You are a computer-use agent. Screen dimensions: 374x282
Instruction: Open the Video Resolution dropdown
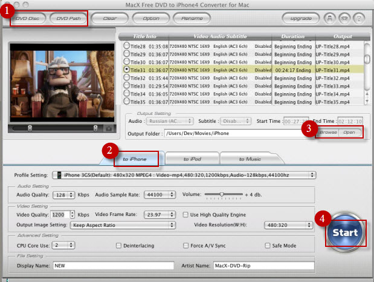289,225
